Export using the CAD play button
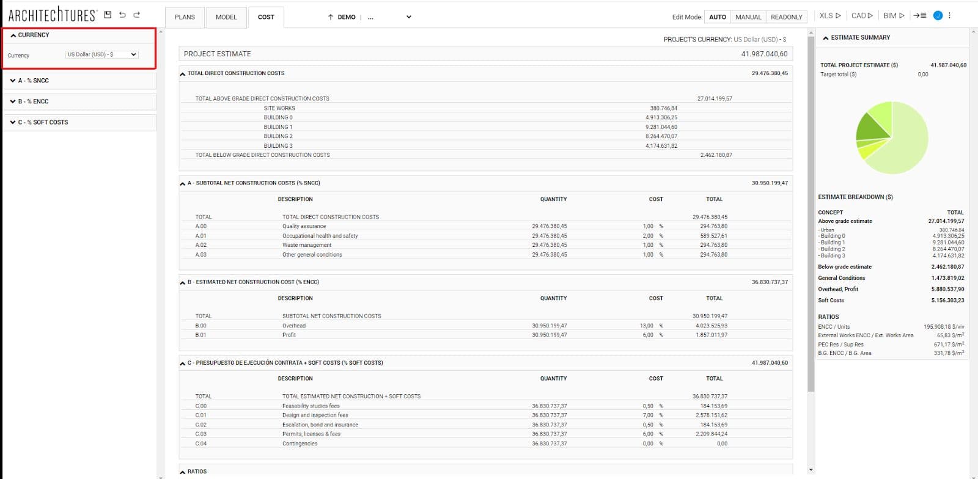Viewport: 978px width, 479px height. pyautogui.click(x=862, y=16)
